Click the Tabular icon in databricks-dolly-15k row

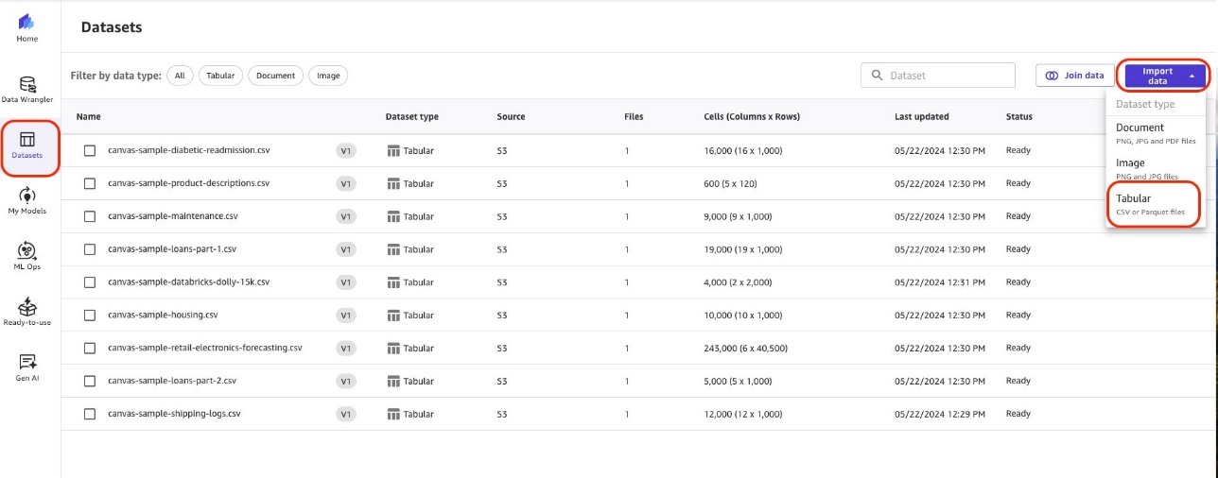[x=393, y=282]
